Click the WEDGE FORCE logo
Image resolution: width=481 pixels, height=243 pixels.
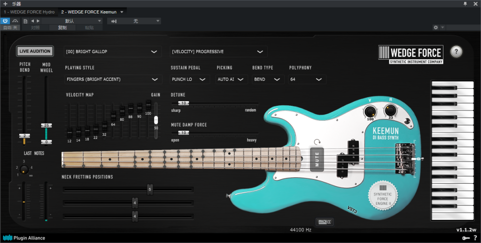pyautogui.click(x=411, y=55)
